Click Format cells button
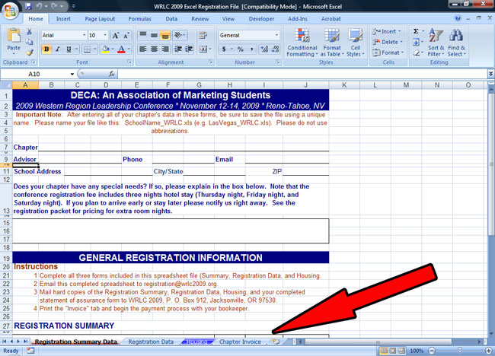The width and height of the screenshot is (495, 356). (x=388, y=52)
